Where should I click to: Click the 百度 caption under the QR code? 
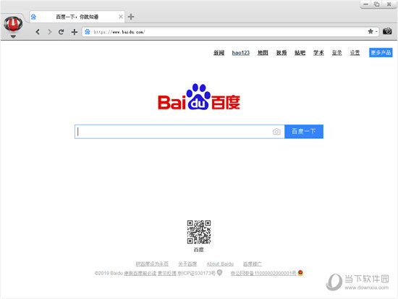click(199, 250)
